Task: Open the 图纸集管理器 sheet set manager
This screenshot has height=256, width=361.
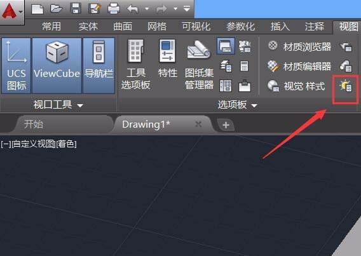Action: point(199,64)
